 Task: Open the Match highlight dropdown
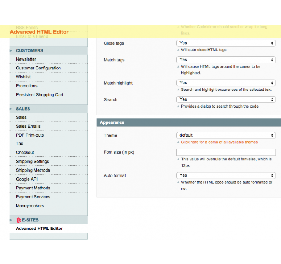click(226, 83)
